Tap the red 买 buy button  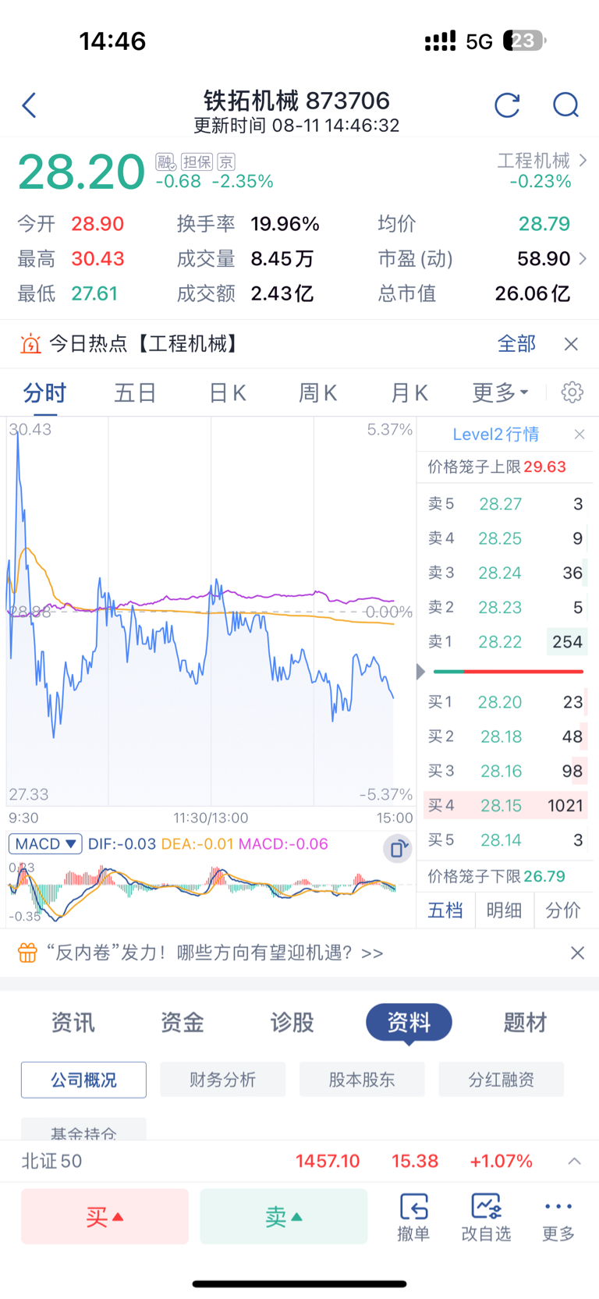pyautogui.click(x=105, y=1216)
